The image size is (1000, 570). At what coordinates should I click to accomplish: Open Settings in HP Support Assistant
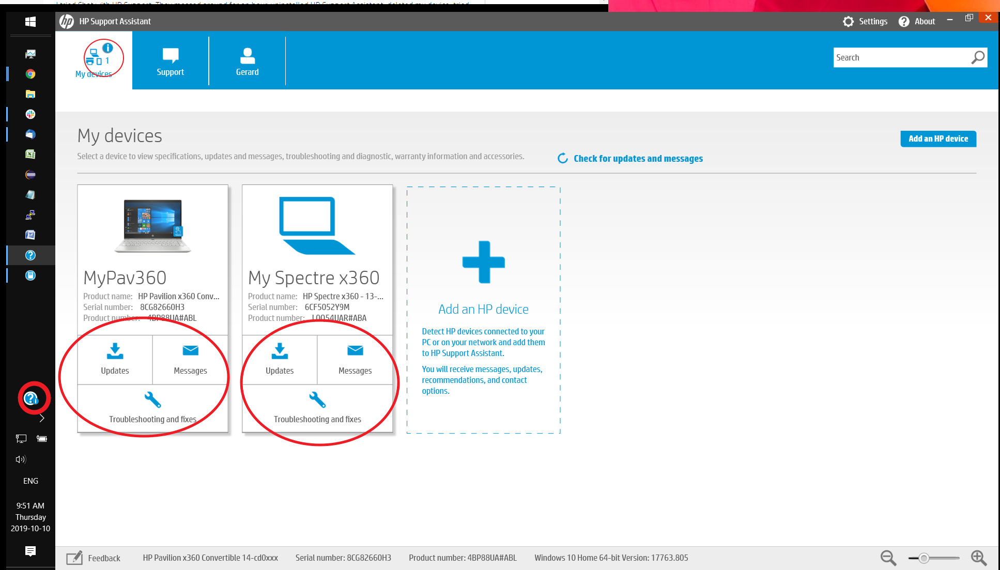point(865,21)
